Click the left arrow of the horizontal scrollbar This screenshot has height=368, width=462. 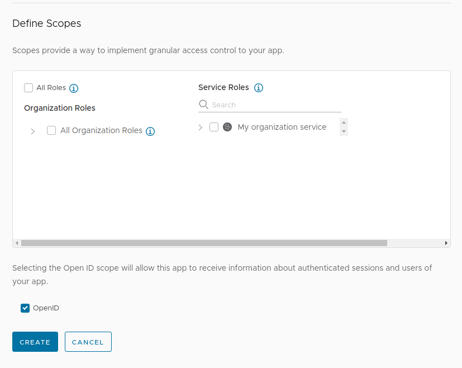[17, 243]
